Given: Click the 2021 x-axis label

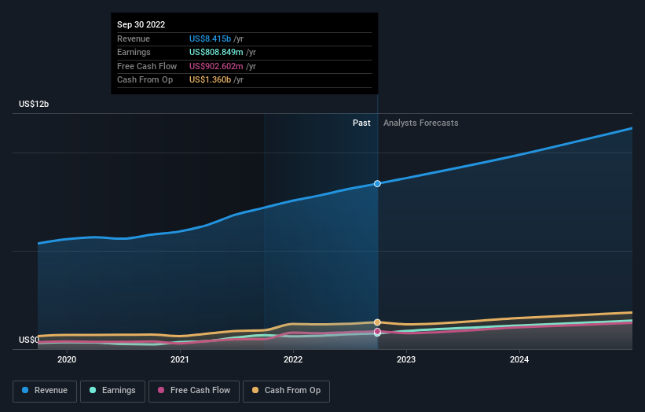Looking at the screenshot, I should click(x=180, y=359).
